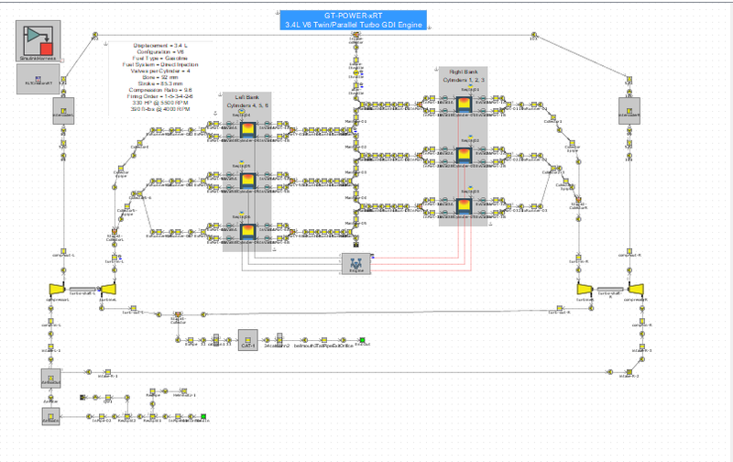Select the SimulinkHarness block icon
This screenshot has height=462, width=733.
coord(38,41)
